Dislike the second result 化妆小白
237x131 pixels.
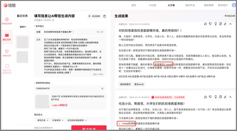click(x=210, y=97)
